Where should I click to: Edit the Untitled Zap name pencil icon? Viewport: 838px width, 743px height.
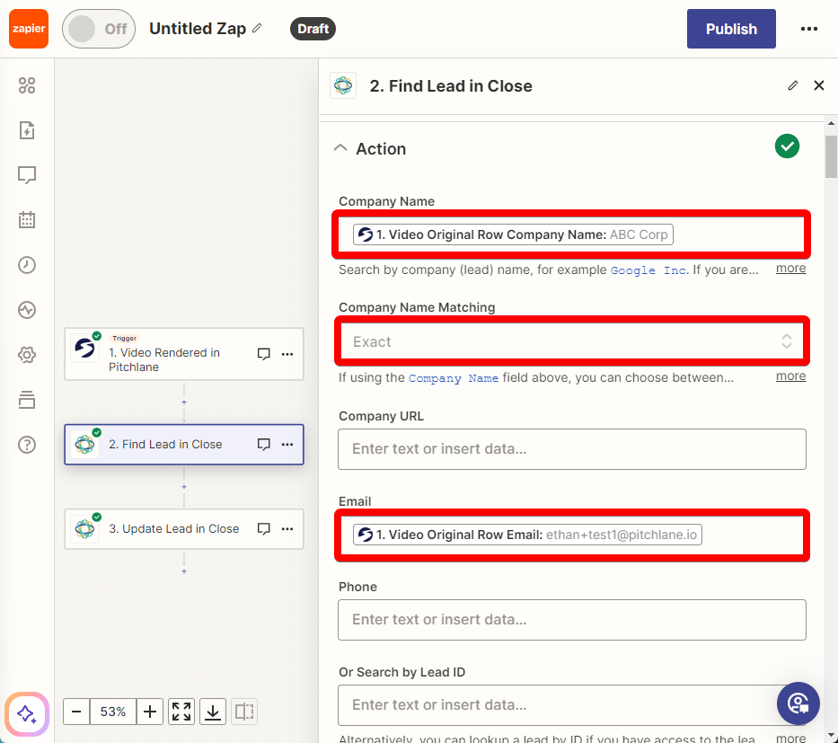point(258,29)
